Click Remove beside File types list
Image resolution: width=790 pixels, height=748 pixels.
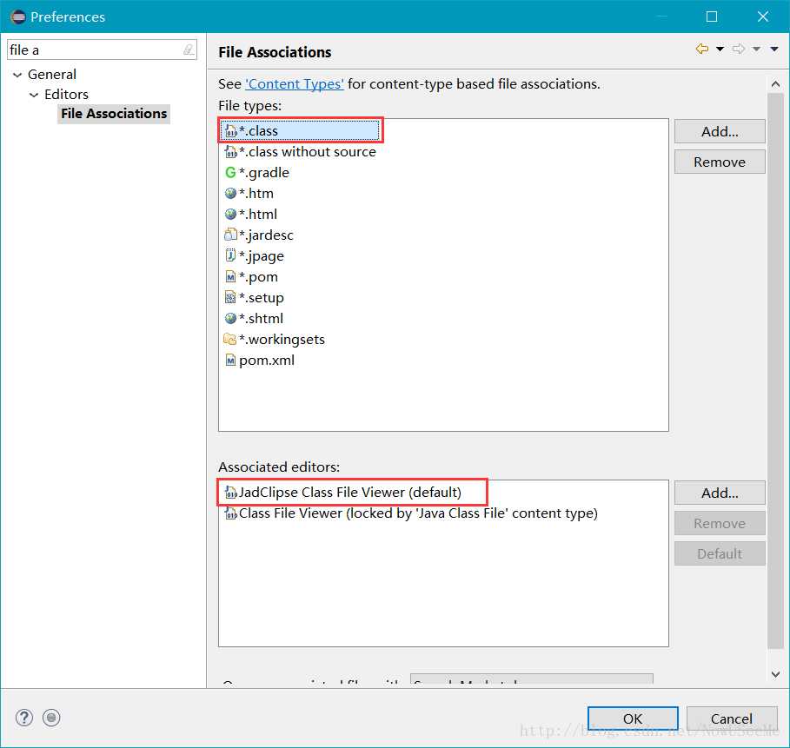tap(720, 162)
